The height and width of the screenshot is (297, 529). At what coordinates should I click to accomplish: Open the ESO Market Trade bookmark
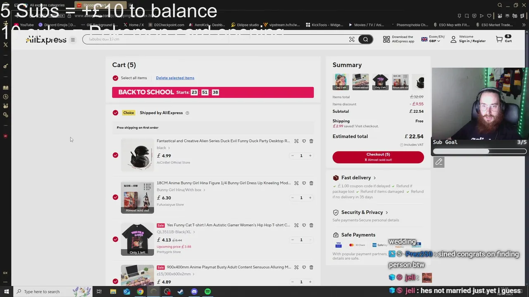pos(494,25)
